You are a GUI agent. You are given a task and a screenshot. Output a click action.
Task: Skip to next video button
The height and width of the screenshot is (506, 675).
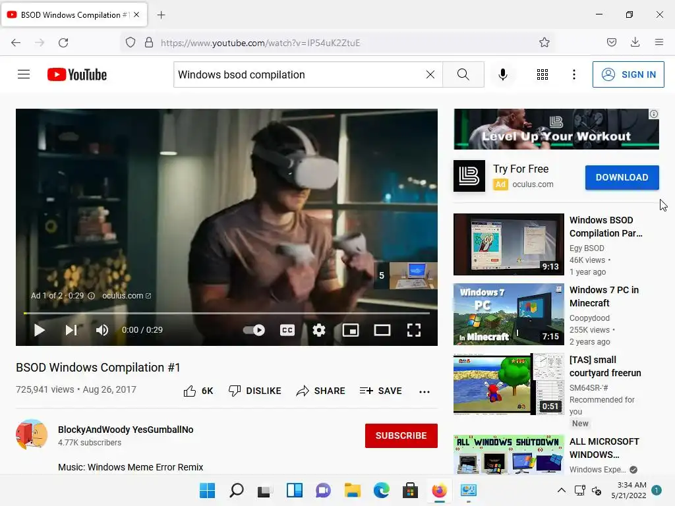[x=71, y=330]
